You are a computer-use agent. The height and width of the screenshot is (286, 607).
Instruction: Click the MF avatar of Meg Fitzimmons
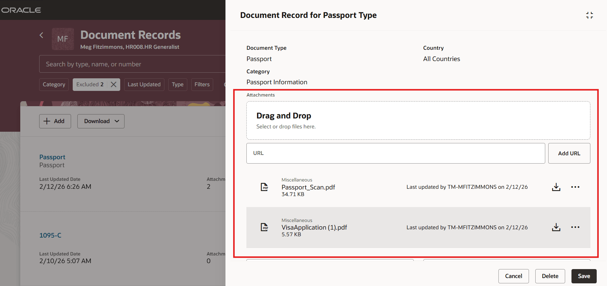coord(63,39)
